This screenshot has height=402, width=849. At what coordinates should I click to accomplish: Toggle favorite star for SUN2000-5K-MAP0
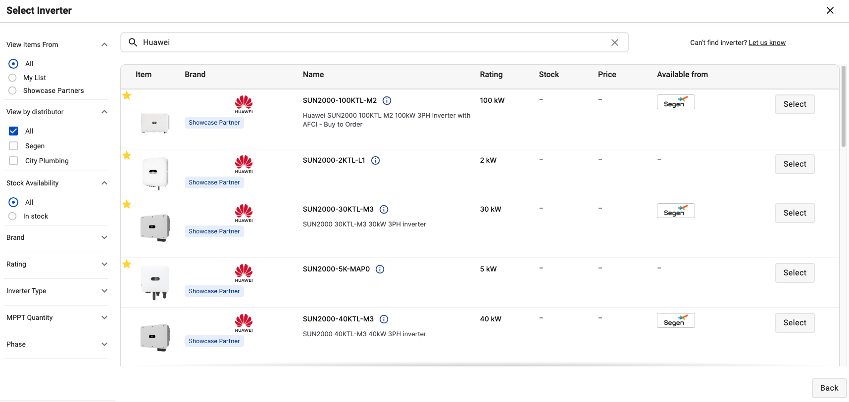tap(127, 264)
